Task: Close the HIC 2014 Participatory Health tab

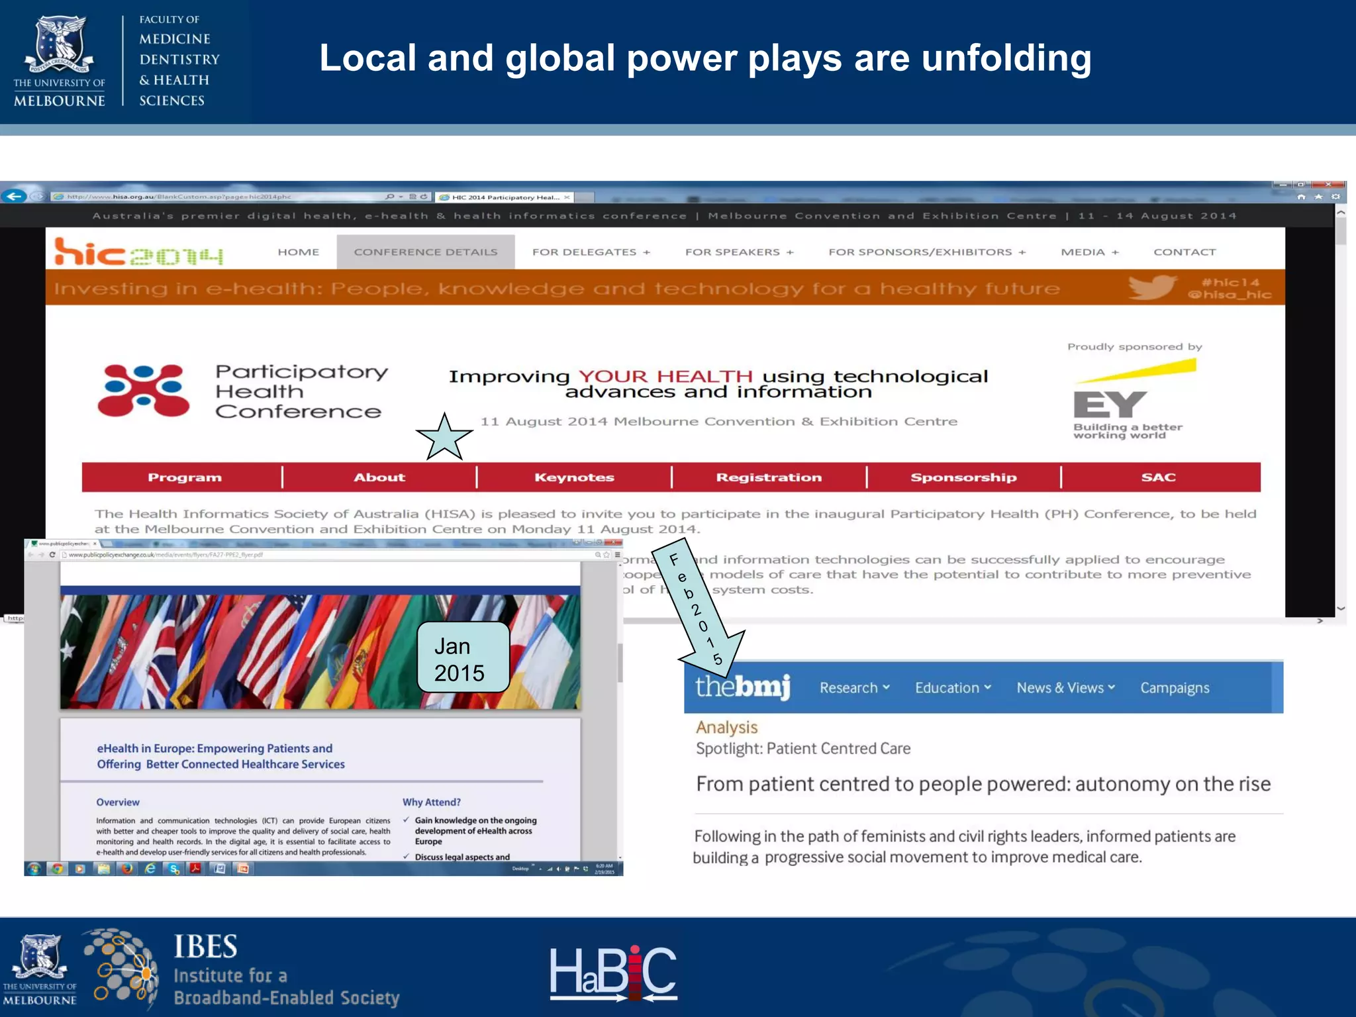Action: point(567,197)
